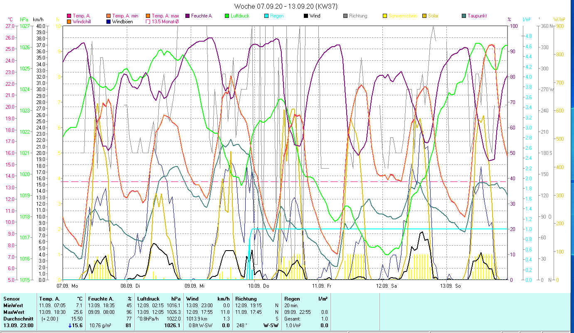Click the maximum wind speed value 11.8
The width and height of the screenshot is (574, 333).
point(225,312)
